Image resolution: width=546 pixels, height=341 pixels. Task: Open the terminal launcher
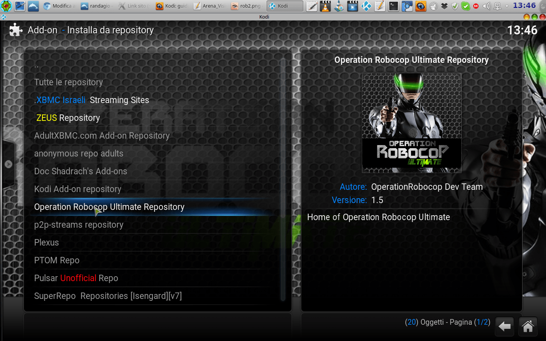[394, 6]
